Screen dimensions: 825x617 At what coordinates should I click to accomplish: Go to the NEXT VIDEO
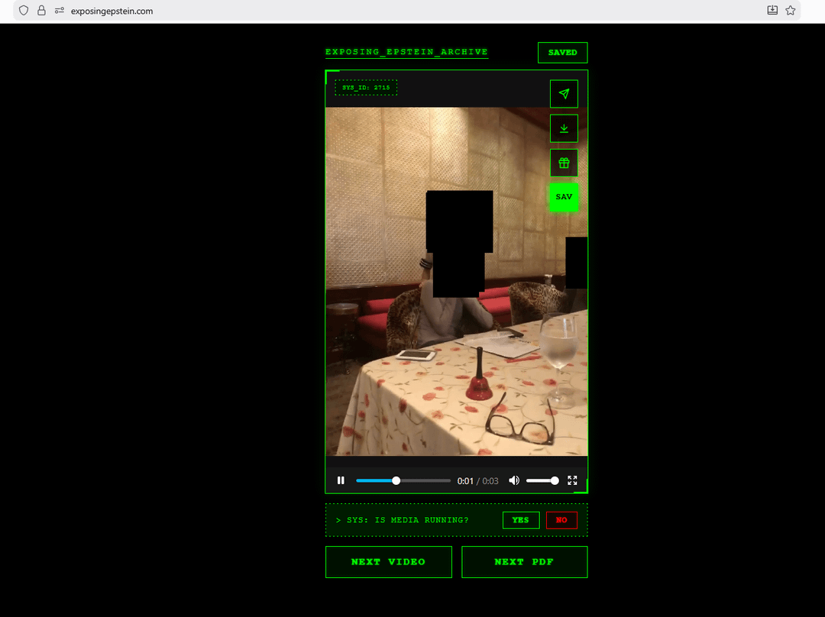coord(388,562)
